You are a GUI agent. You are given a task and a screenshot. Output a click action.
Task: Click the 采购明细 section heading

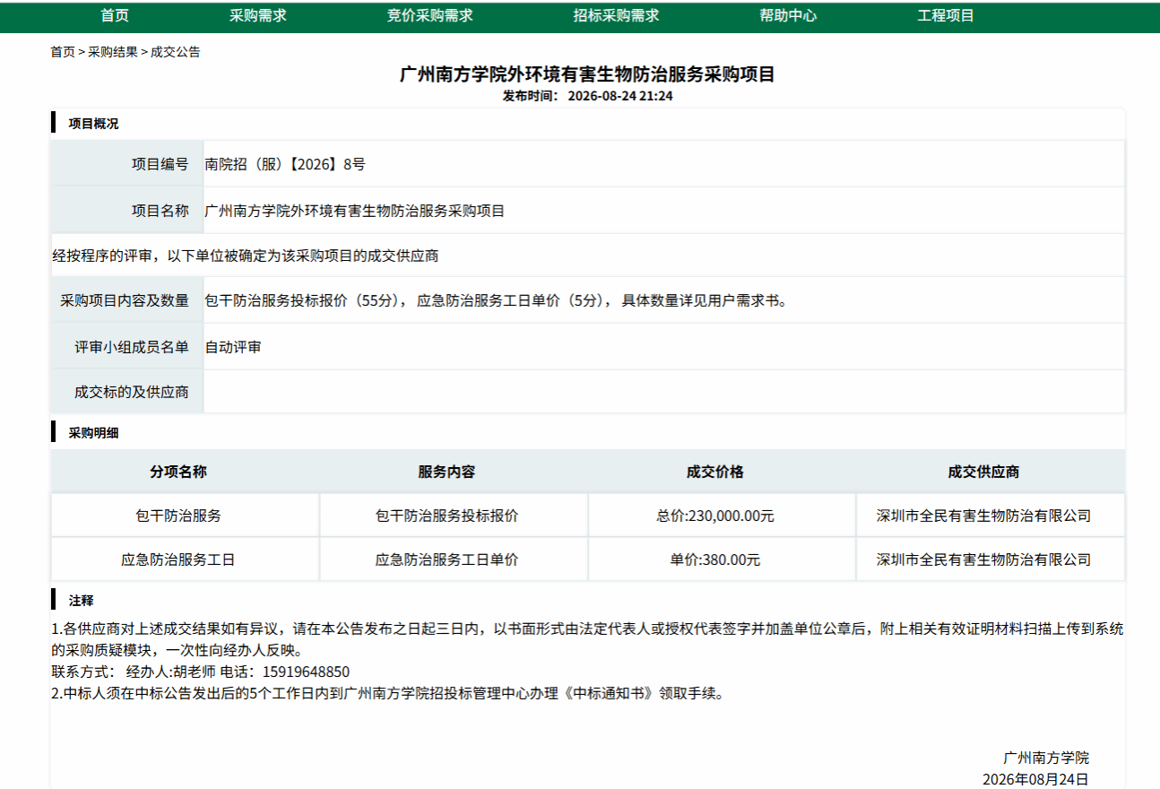tap(93, 433)
